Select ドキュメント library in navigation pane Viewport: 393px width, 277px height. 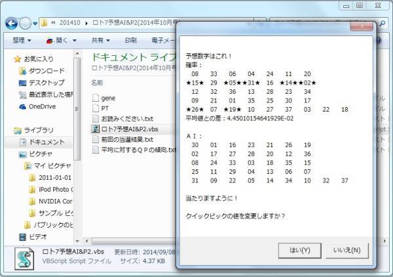[47, 142]
